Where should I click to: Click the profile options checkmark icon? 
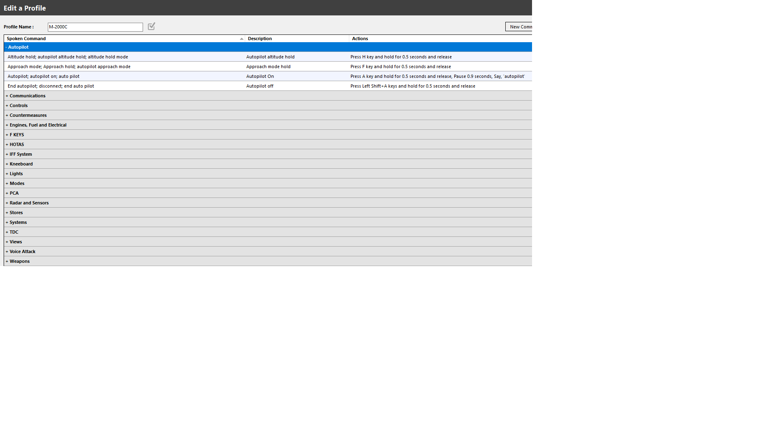[x=152, y=26]
